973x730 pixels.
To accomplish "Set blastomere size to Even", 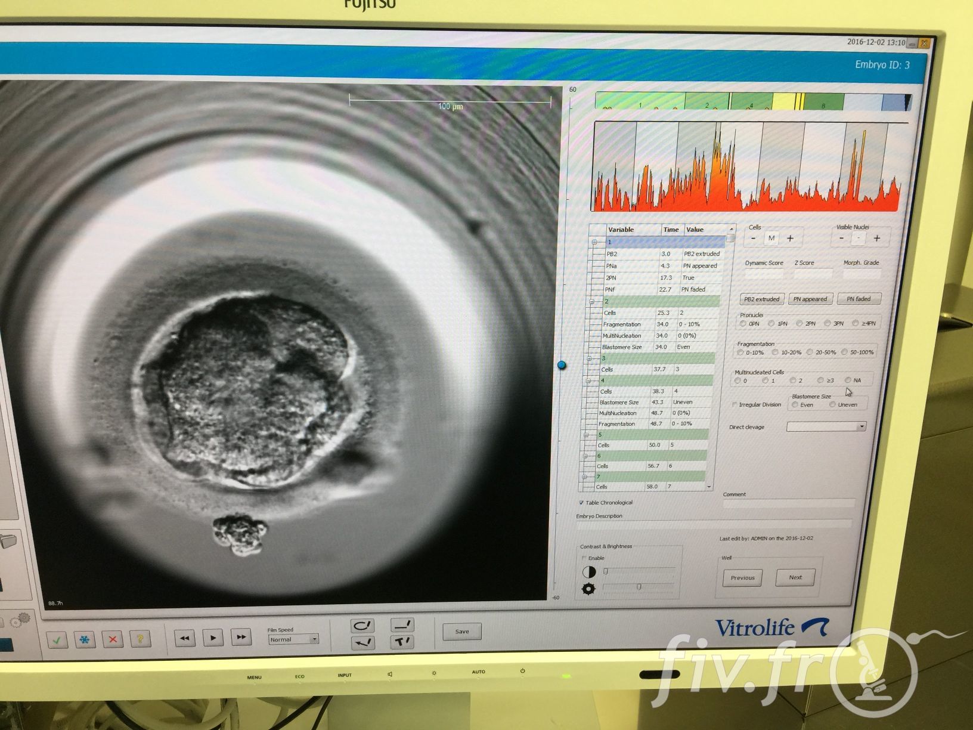I will click(795, 404).
